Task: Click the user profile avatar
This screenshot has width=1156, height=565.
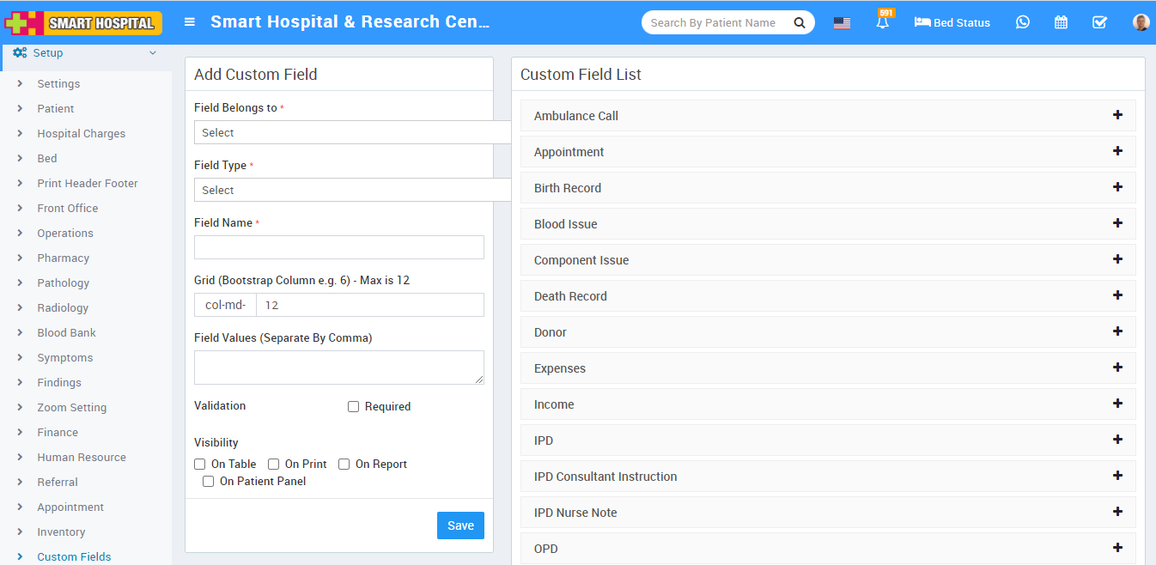Action: coord(1141,23)
